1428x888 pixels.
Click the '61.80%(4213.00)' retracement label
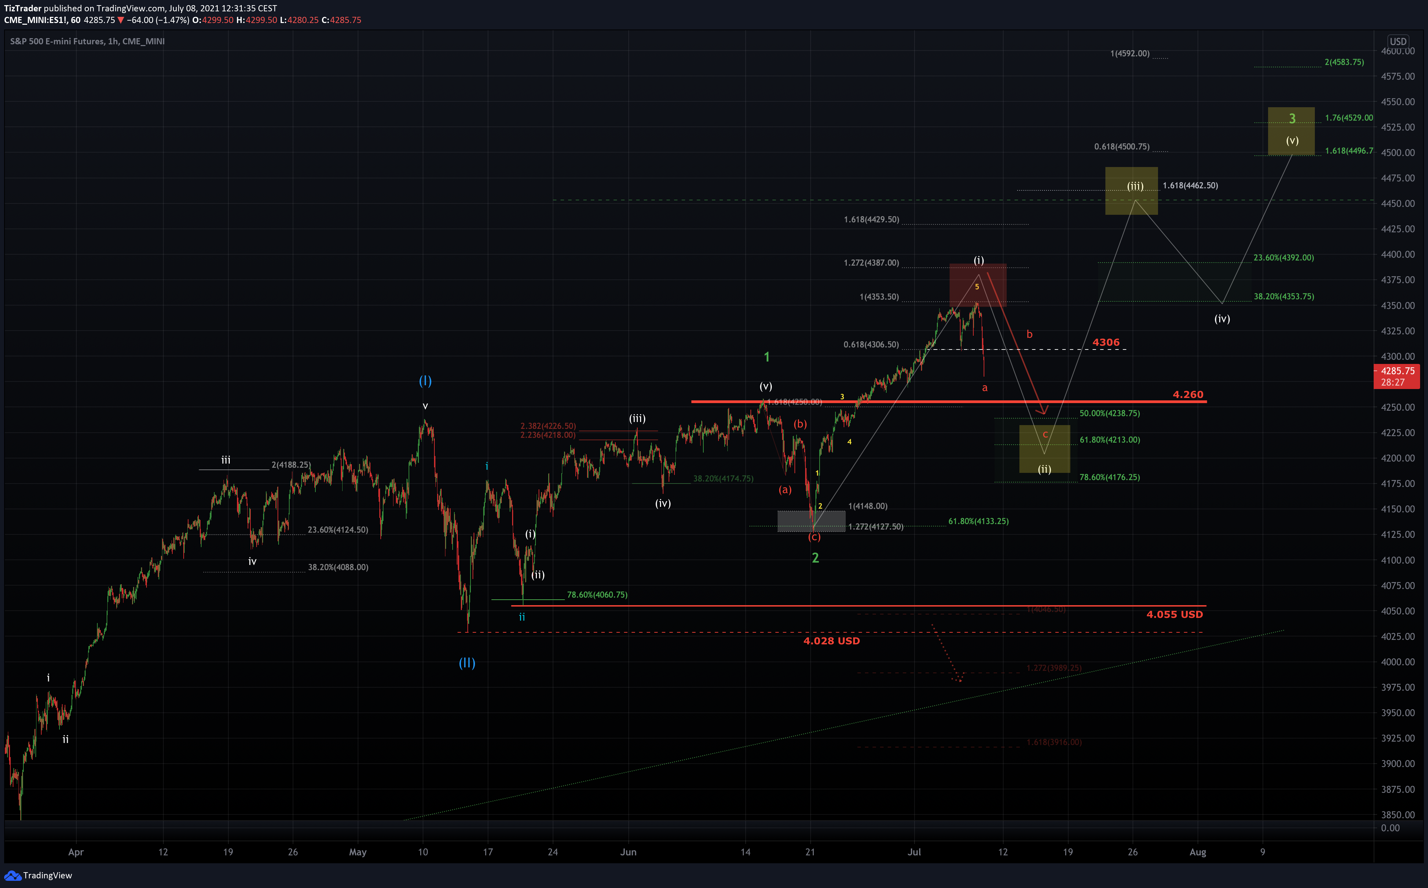pos(1110,440)
